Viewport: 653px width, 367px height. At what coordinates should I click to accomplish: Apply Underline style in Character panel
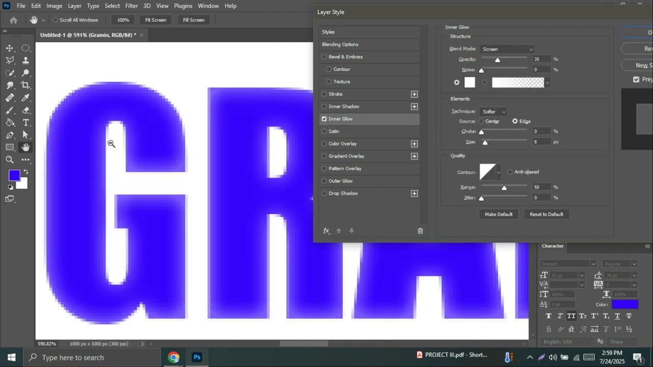click(617, 316)
